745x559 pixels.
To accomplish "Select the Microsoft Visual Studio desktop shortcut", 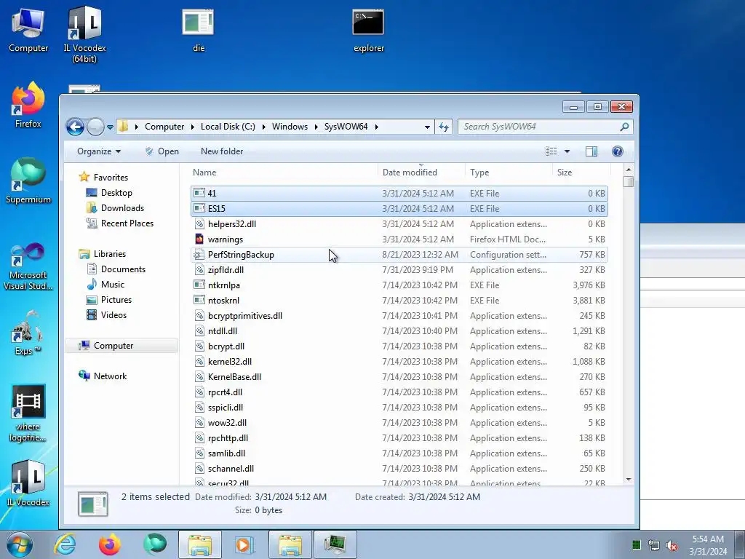I will click(x=28, y=266).
